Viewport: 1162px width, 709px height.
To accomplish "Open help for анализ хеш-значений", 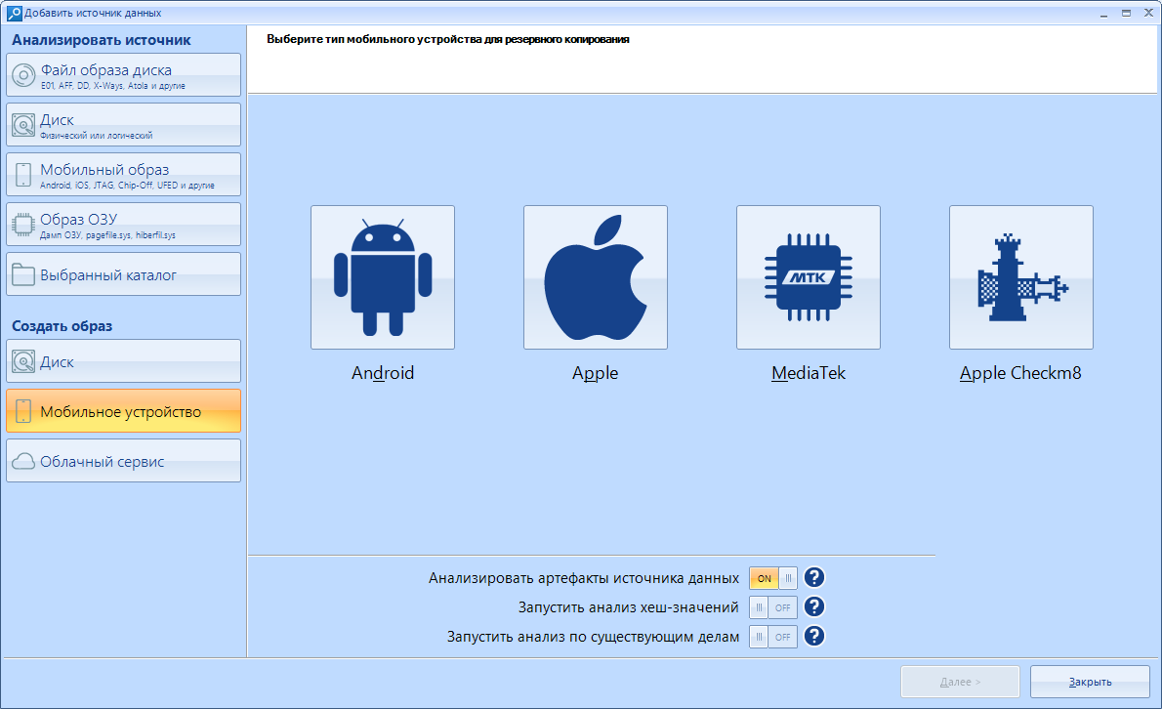I will click(813, 606).
